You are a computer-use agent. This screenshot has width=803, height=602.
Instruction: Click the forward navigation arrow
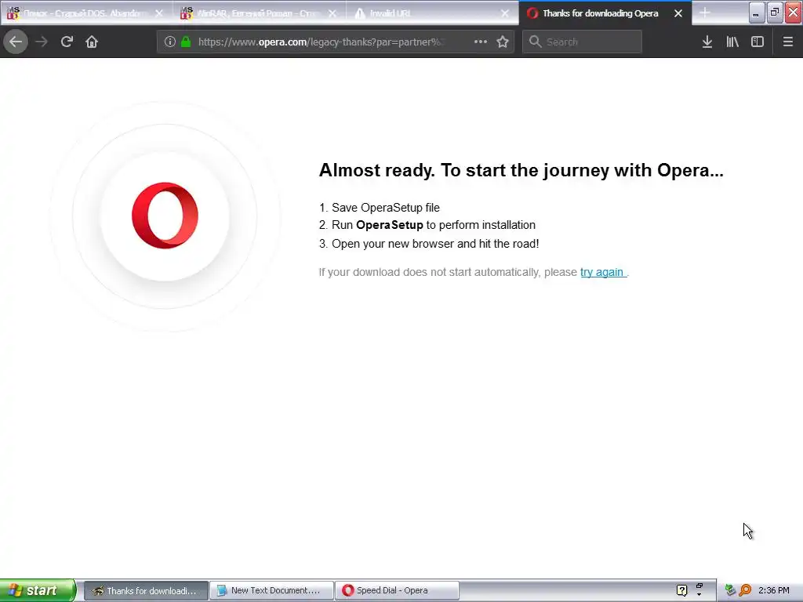[x=42, y=42]
